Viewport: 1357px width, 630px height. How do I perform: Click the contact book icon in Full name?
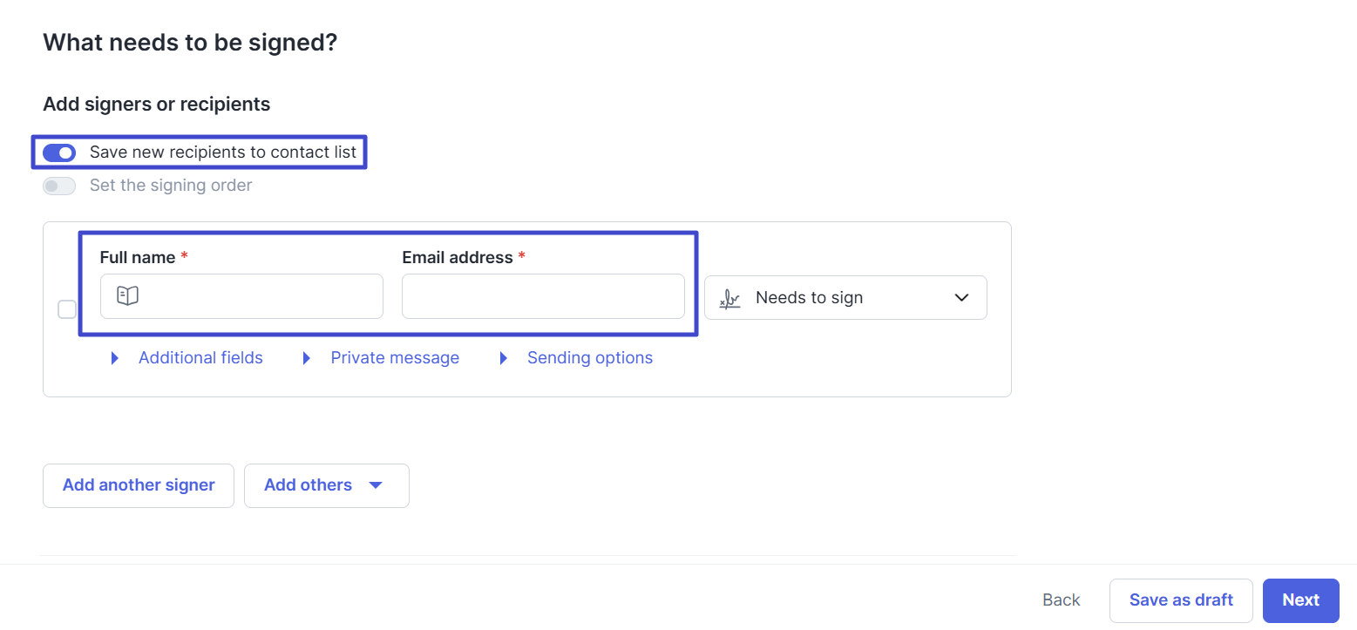[127, 296]
